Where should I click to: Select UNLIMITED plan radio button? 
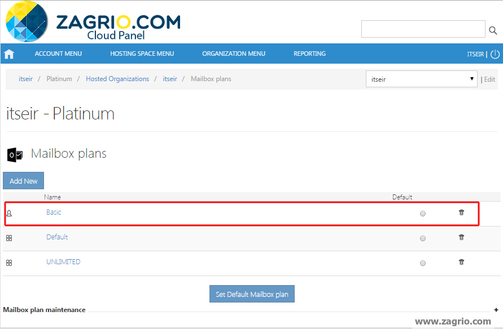(x=423, y=263)
